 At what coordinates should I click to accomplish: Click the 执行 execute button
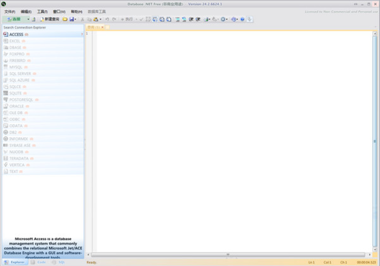click(x=127, y=19)
